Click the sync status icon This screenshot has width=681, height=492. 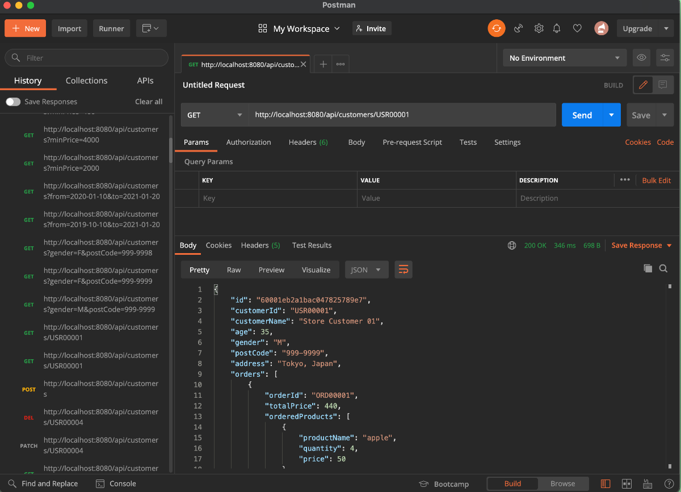(497, 28)
